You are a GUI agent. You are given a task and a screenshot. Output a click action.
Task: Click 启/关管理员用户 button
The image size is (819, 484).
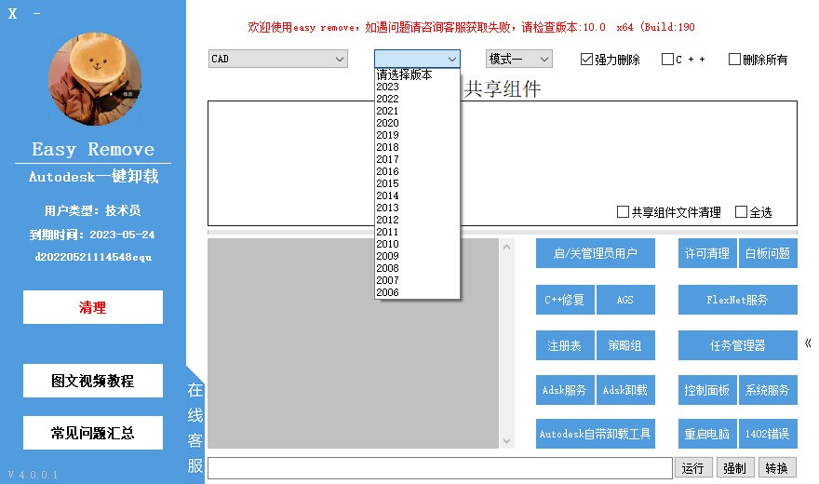point(596,253)
